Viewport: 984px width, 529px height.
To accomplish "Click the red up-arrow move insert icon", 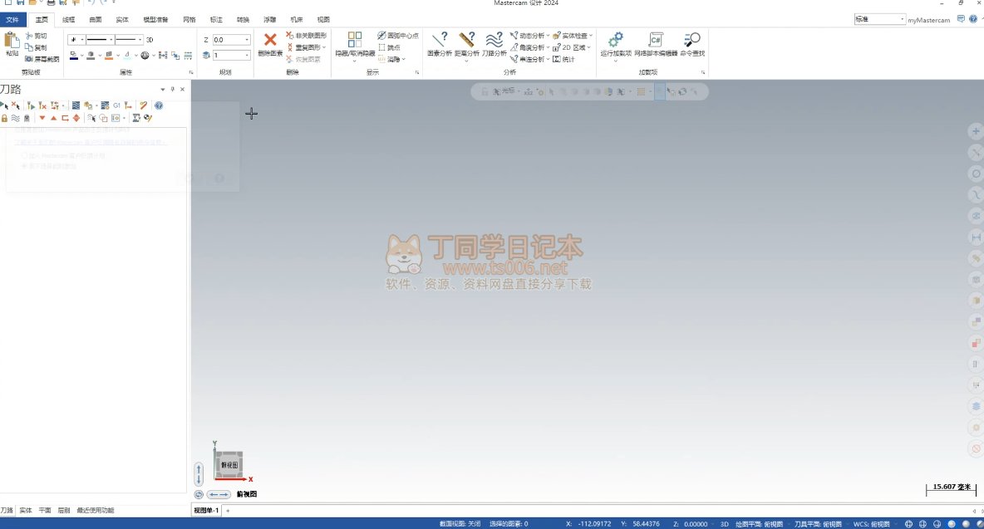I will click(x=53, y=118).
